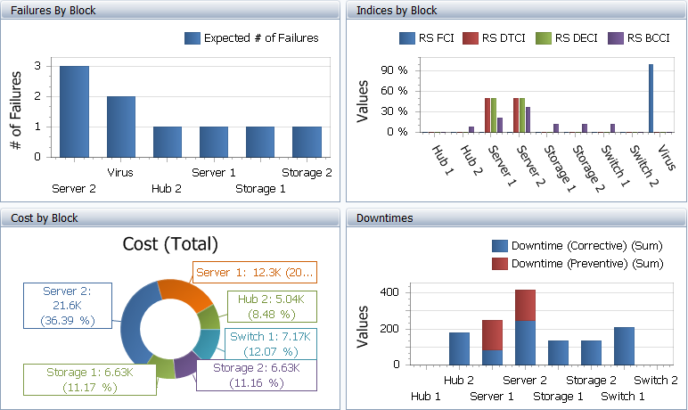688x410 pixels.
Task: Click the Downtimes panel header
Action: tap(379, 217)
